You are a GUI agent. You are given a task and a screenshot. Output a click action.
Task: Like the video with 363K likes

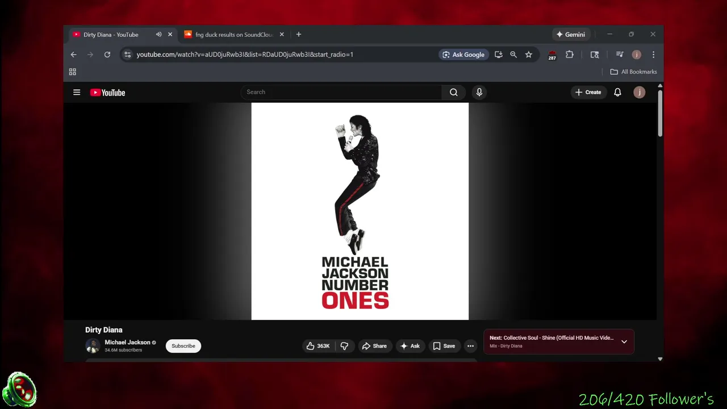point(318,346)
